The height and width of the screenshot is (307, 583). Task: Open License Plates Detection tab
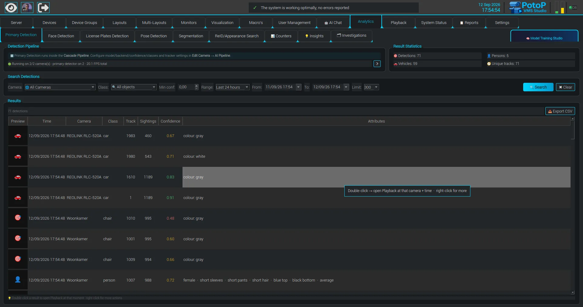(x=107, y=36)
